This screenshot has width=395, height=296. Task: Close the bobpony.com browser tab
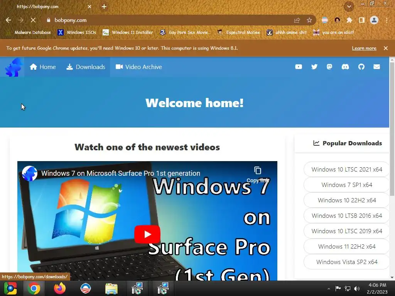[x=89, y=7]
